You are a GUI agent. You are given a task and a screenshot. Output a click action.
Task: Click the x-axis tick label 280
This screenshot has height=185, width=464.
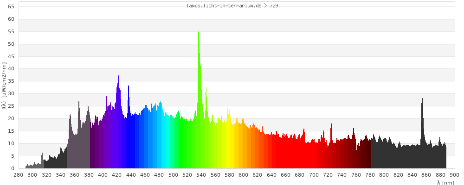pos(19,175)
